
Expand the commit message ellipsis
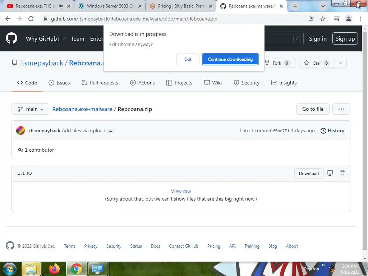[110, 131]
